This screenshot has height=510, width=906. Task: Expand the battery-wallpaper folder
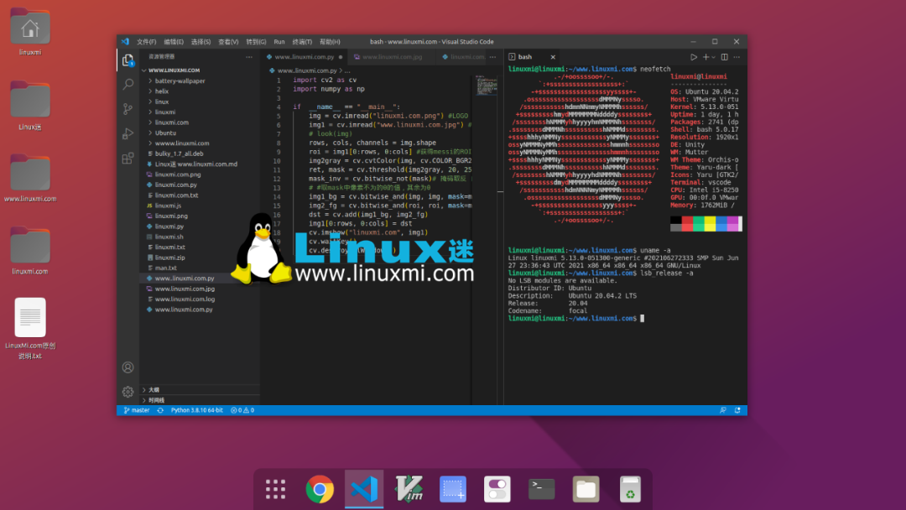click(180, 81)
